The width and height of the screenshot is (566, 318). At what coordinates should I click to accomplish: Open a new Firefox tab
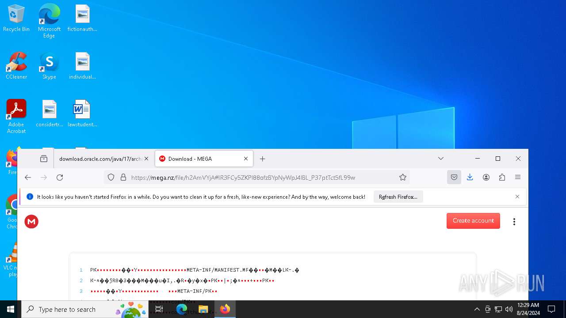point(263,159)
